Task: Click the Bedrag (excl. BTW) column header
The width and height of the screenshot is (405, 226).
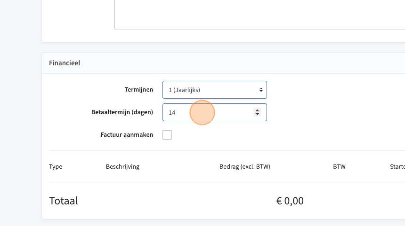Action: [x=245, y=166]
